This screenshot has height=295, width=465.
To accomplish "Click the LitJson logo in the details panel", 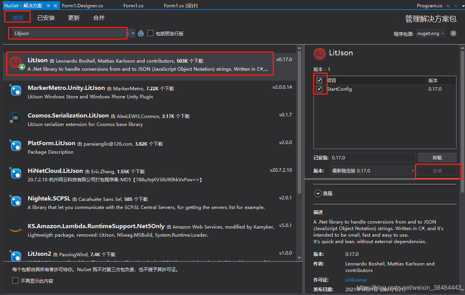I will (x=320, y=54).
